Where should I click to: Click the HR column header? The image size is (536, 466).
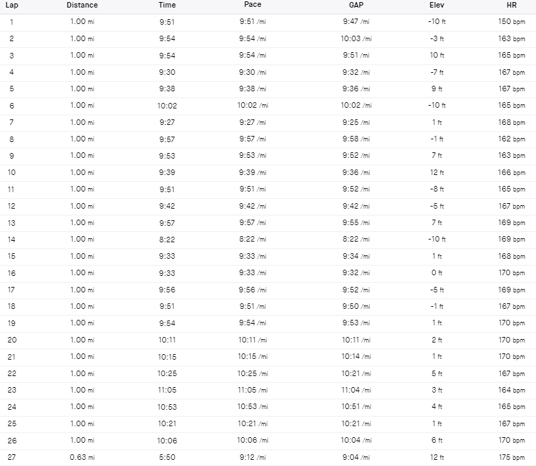[x=511, y=5]
